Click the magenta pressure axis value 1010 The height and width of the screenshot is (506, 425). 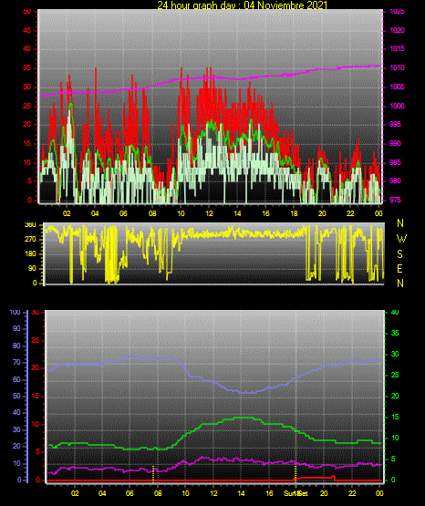[x=397, y=67]
